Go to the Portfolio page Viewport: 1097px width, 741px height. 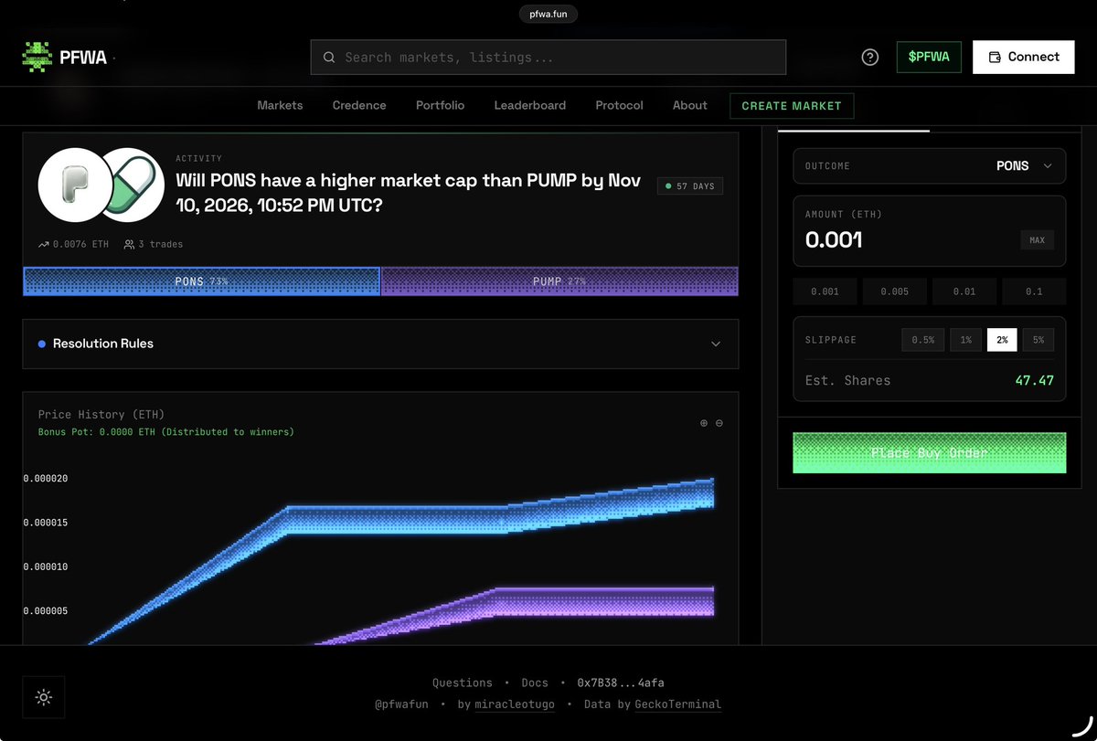tap(440, 105)
